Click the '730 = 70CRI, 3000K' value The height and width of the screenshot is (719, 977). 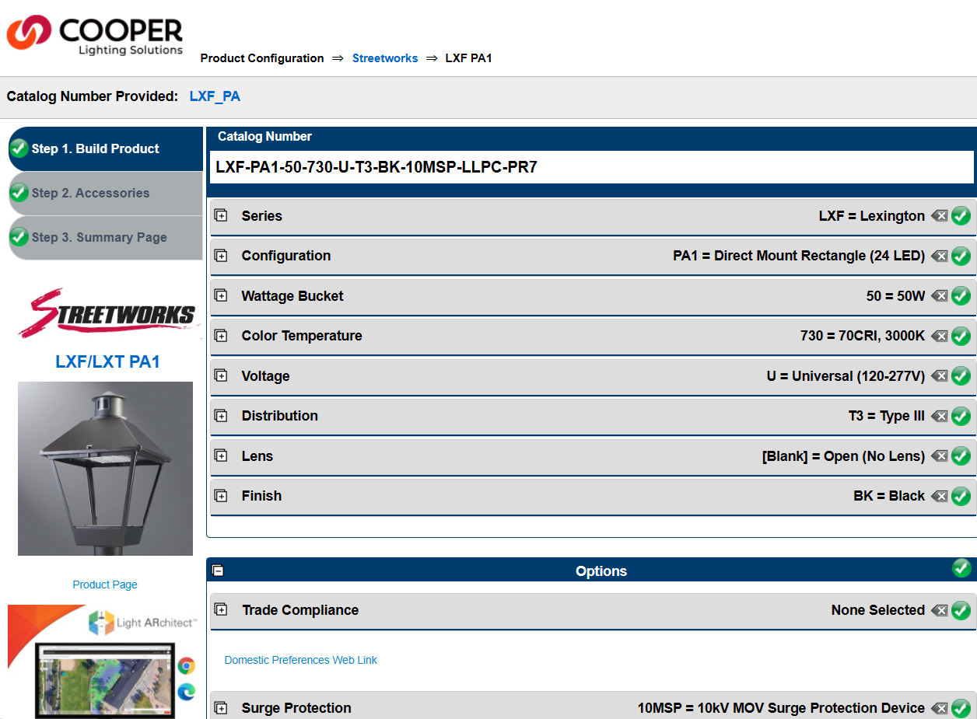coord(863,336)
